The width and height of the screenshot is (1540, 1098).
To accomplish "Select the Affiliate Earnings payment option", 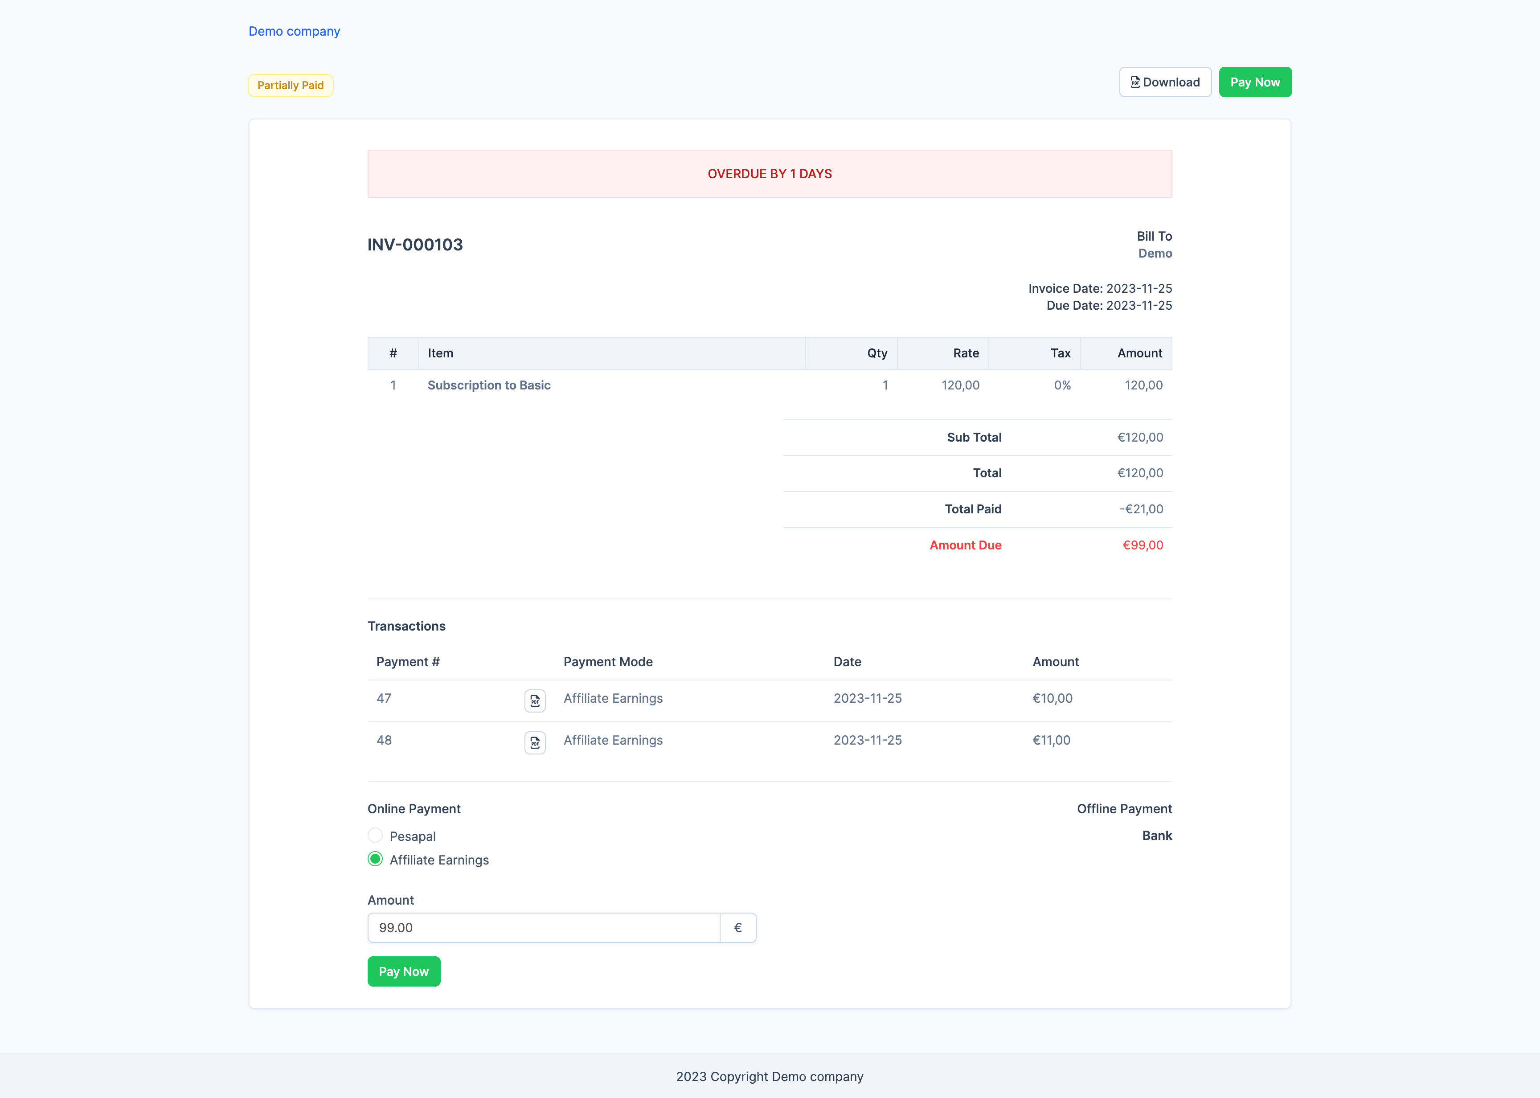I will (375, 859).
